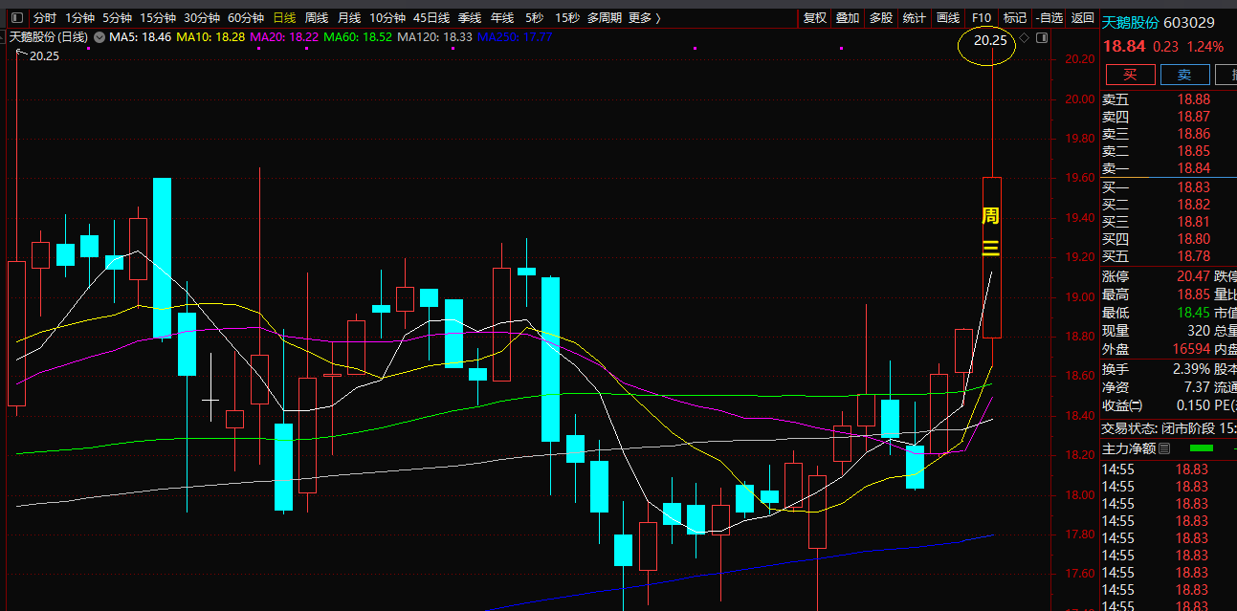
Task: Click the 外盘 value 16594
Action: tap(1189, 349)
